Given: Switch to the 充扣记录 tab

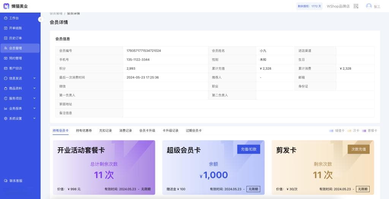Looking at the screenshot, I should pyautogui.click(x=106, y=131).
